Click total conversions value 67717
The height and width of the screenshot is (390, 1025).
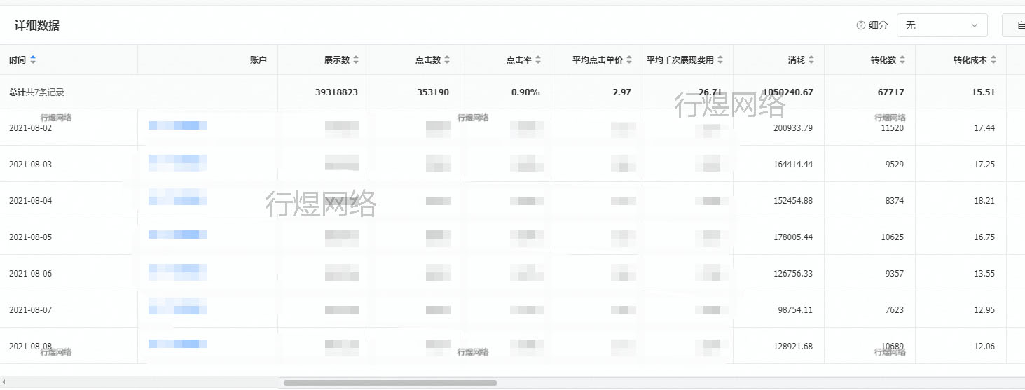890,92
